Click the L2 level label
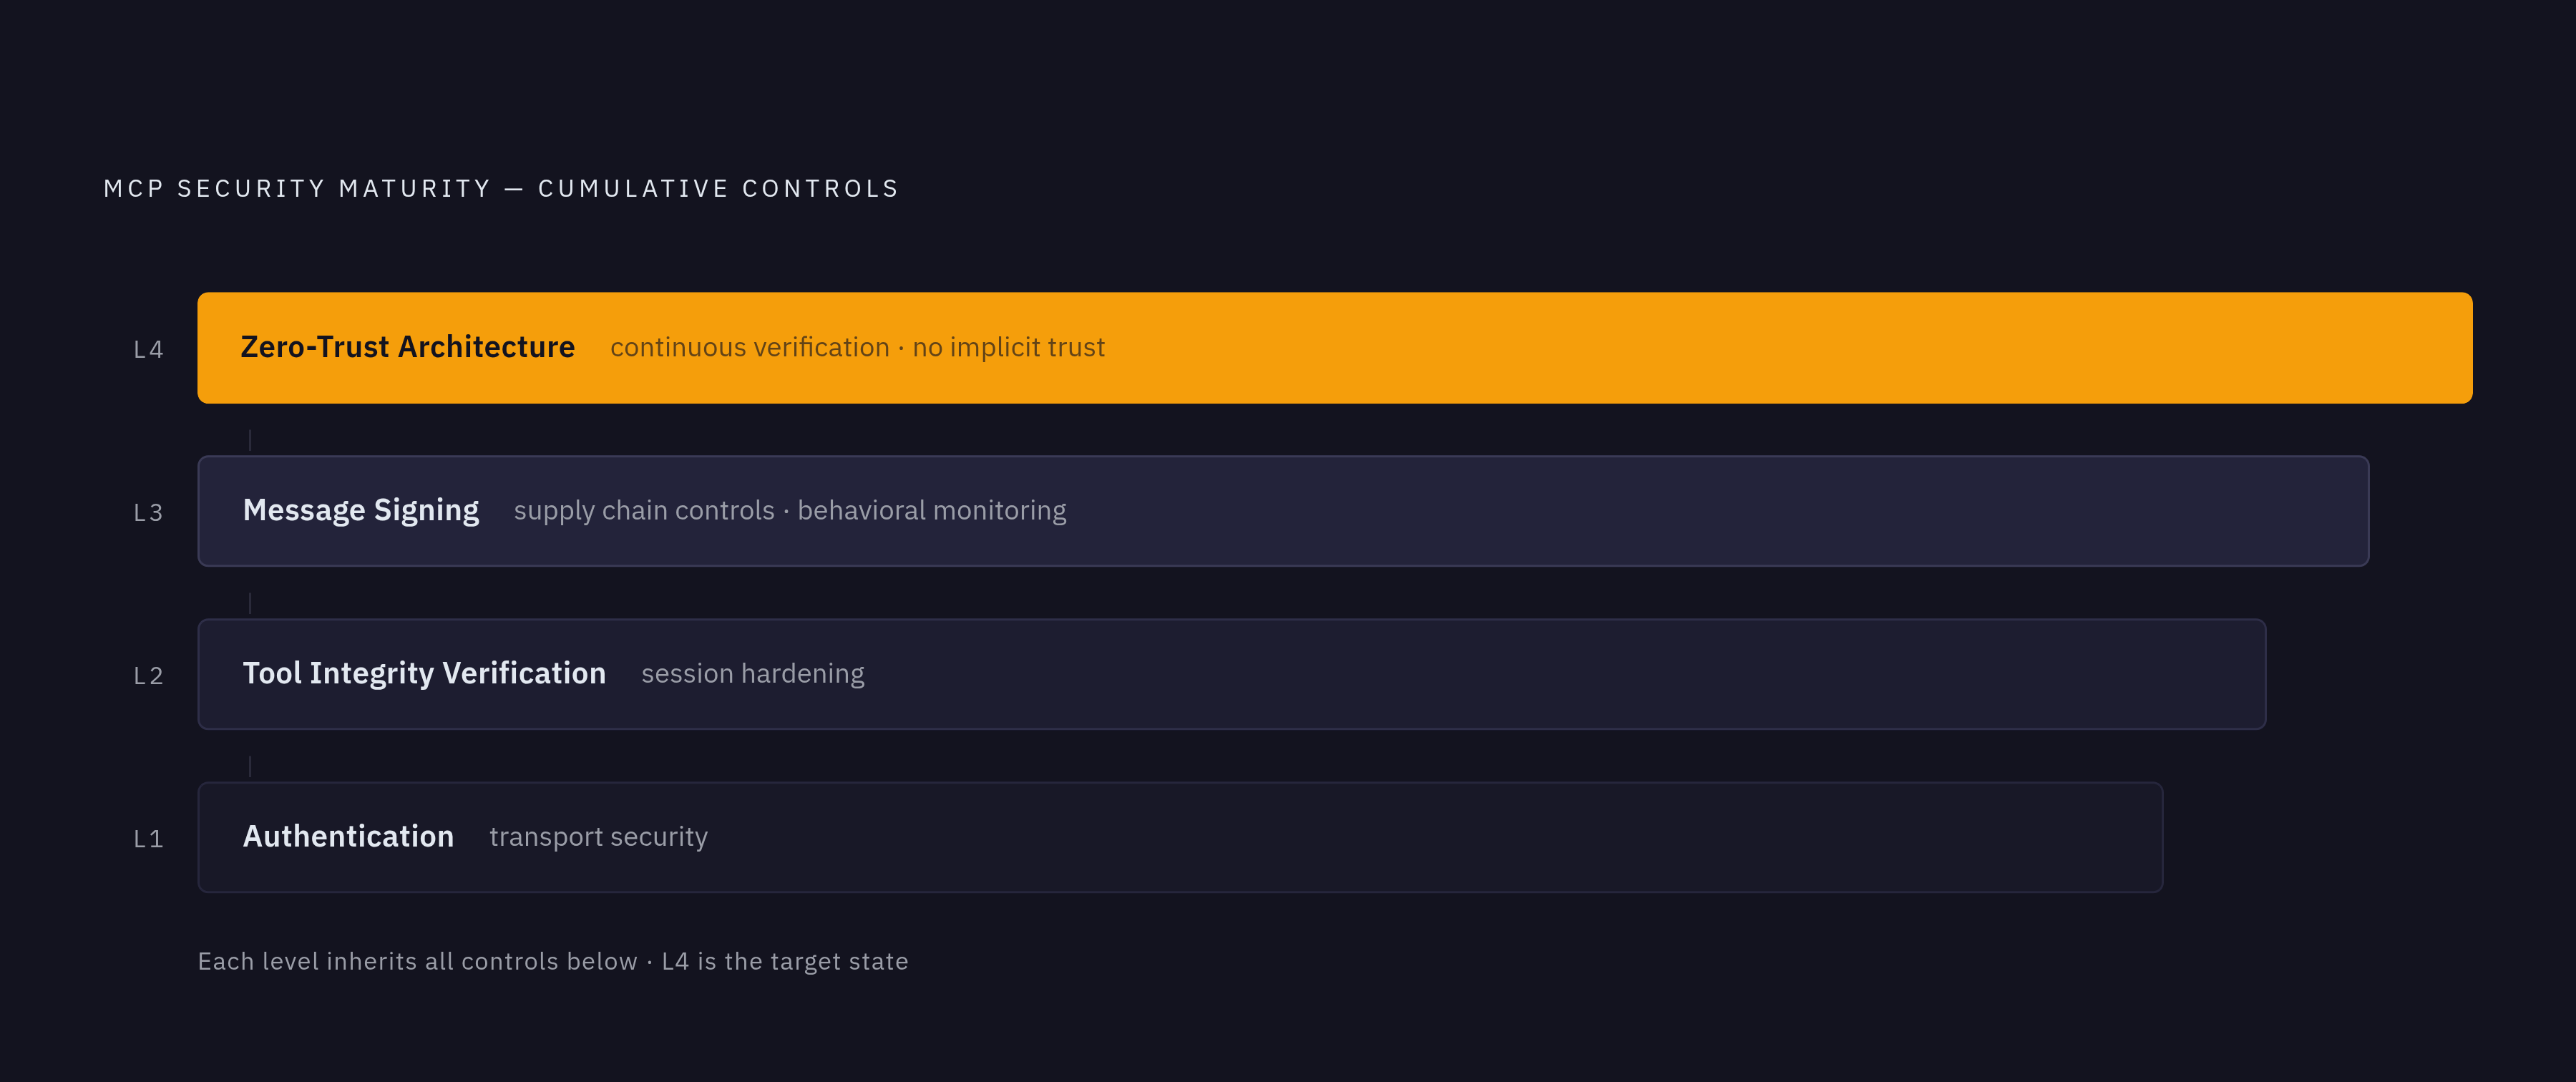Image resolution: width=2576 pixels, height=1082 pixels. coord(148,675)
